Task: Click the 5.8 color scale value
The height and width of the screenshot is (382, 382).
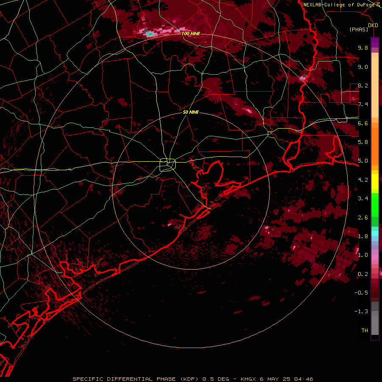Action: click(363, 142)
